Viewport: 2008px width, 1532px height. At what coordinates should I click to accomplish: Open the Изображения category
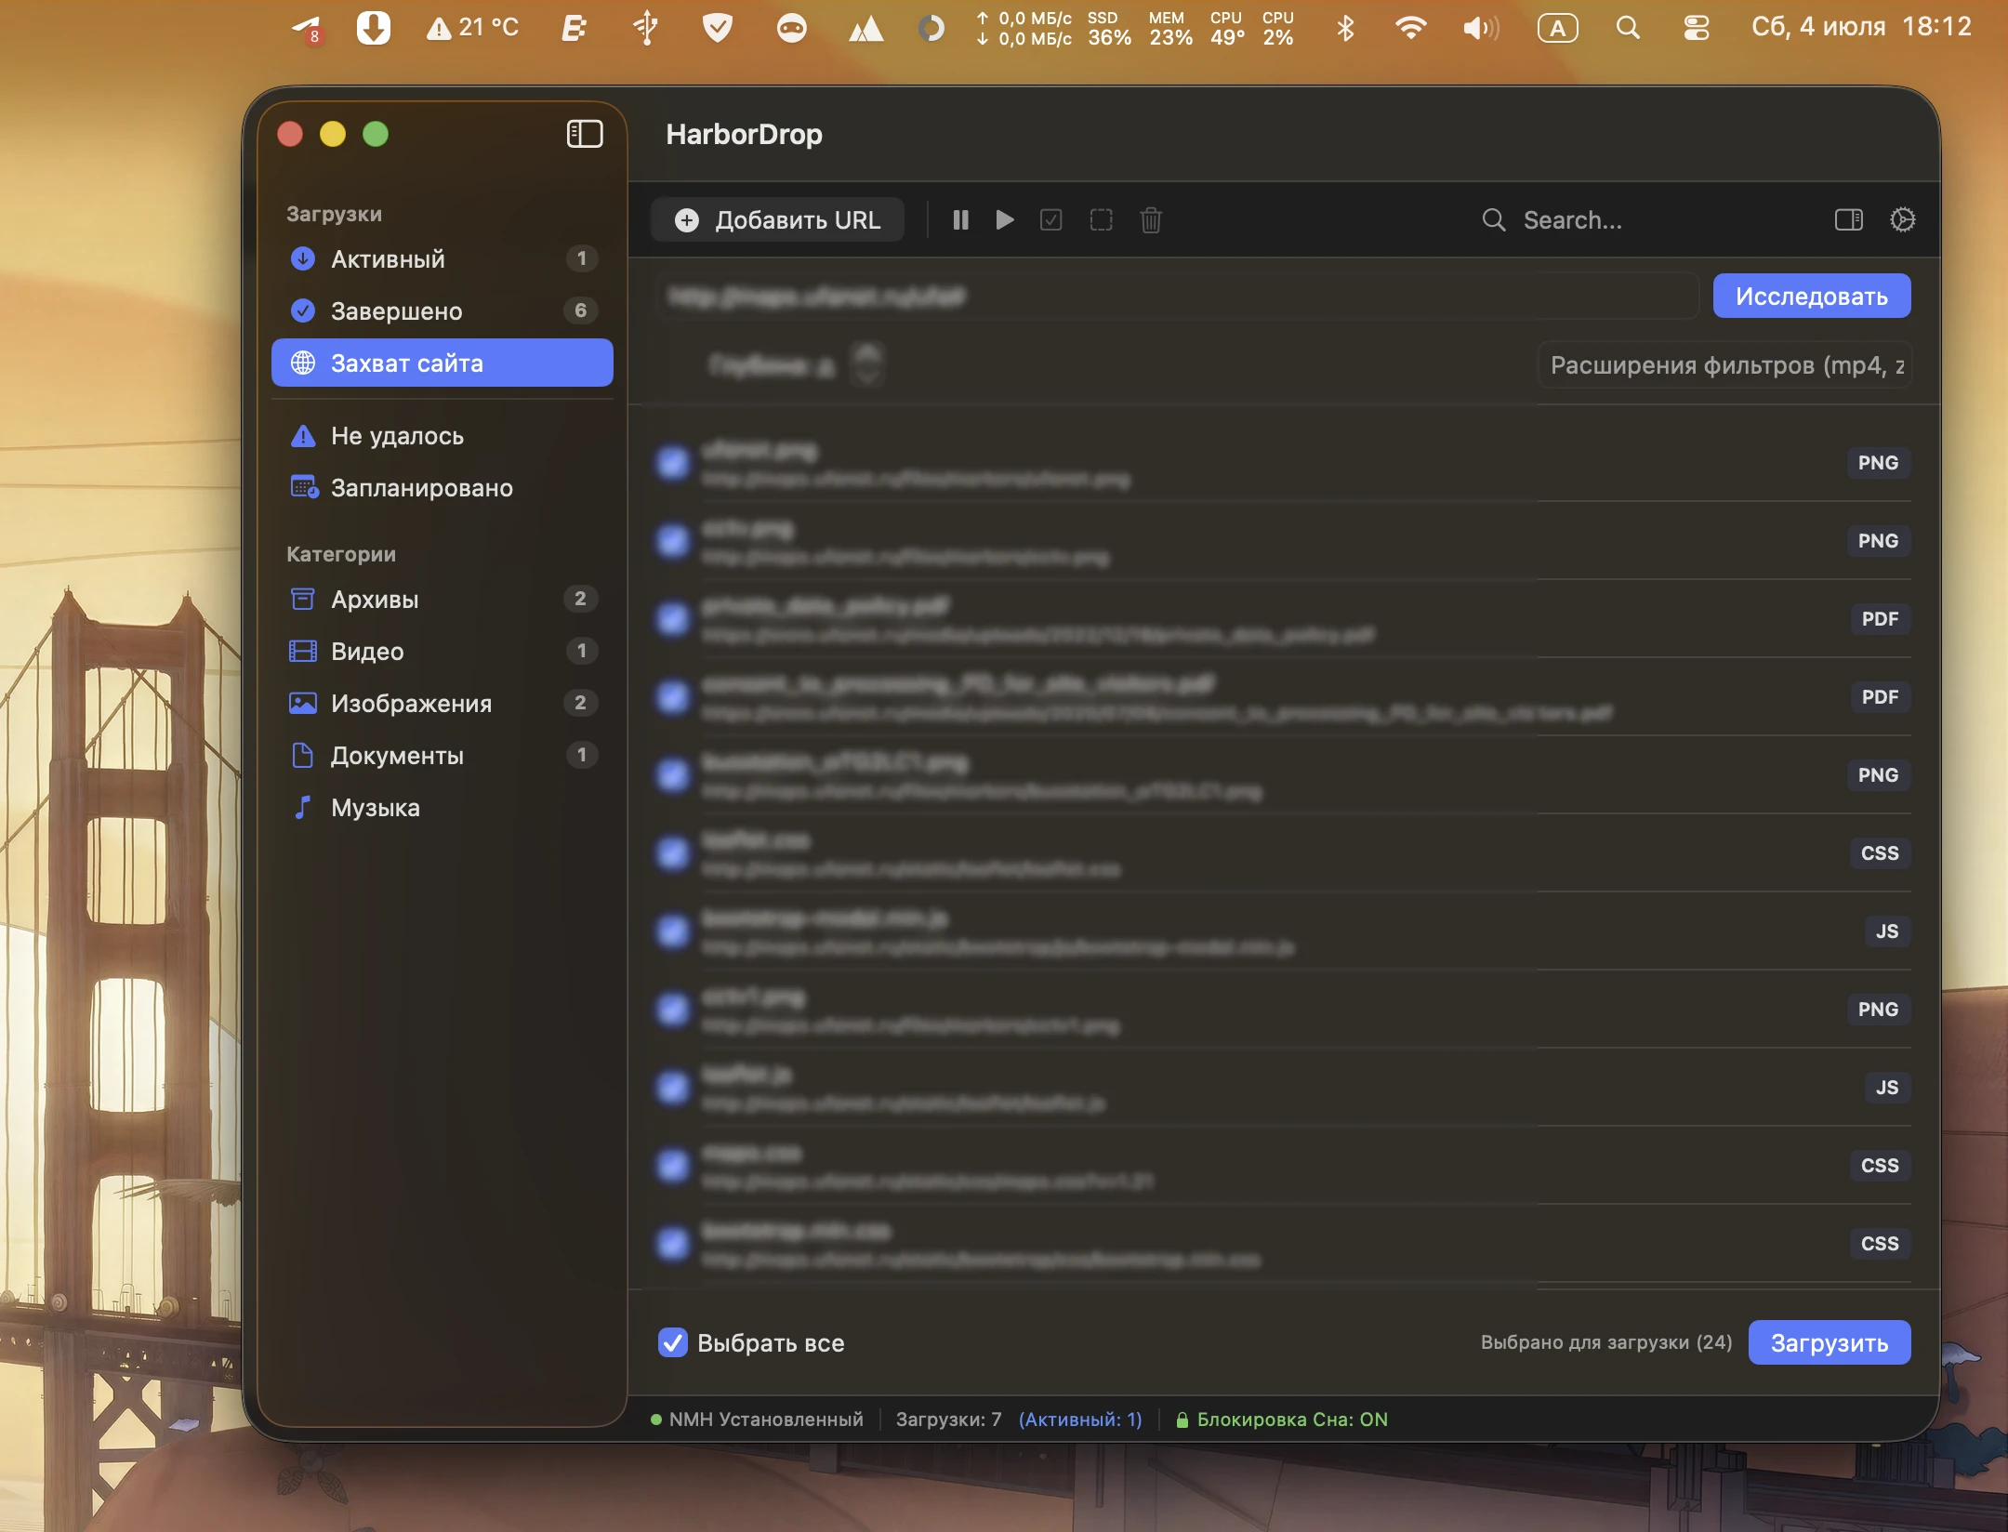click(x=443, y=704)
